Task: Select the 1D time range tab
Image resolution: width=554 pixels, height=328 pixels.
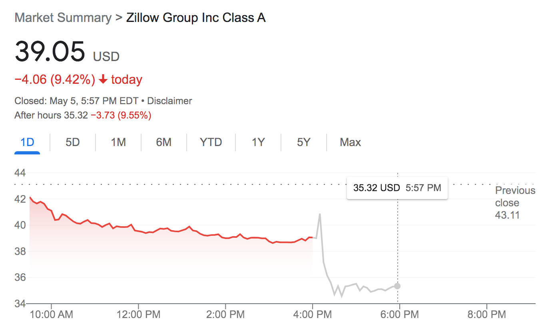Action: (x=27, y=142)
